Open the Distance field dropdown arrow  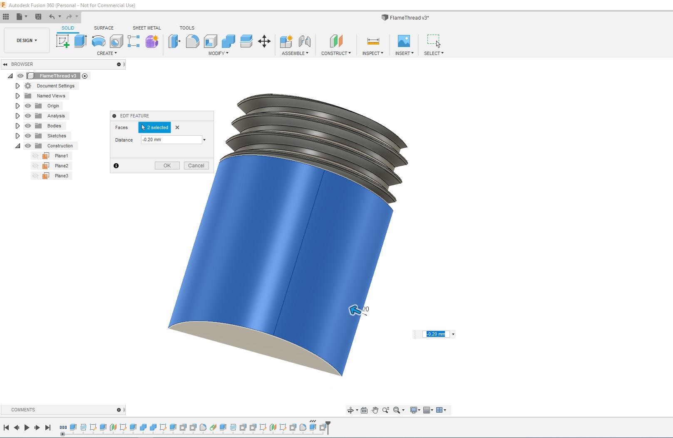(204, 140)
